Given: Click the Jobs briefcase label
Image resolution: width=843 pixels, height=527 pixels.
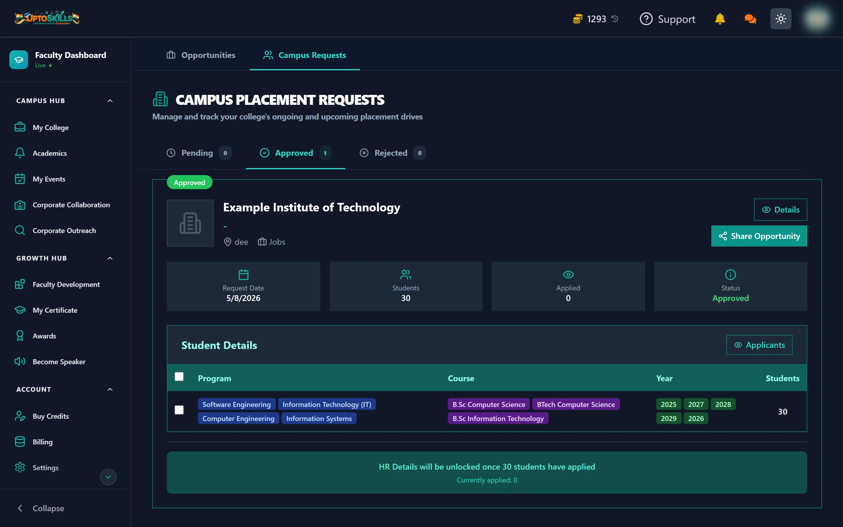Looking at the screenshot, I should click(x=271, y=242).
